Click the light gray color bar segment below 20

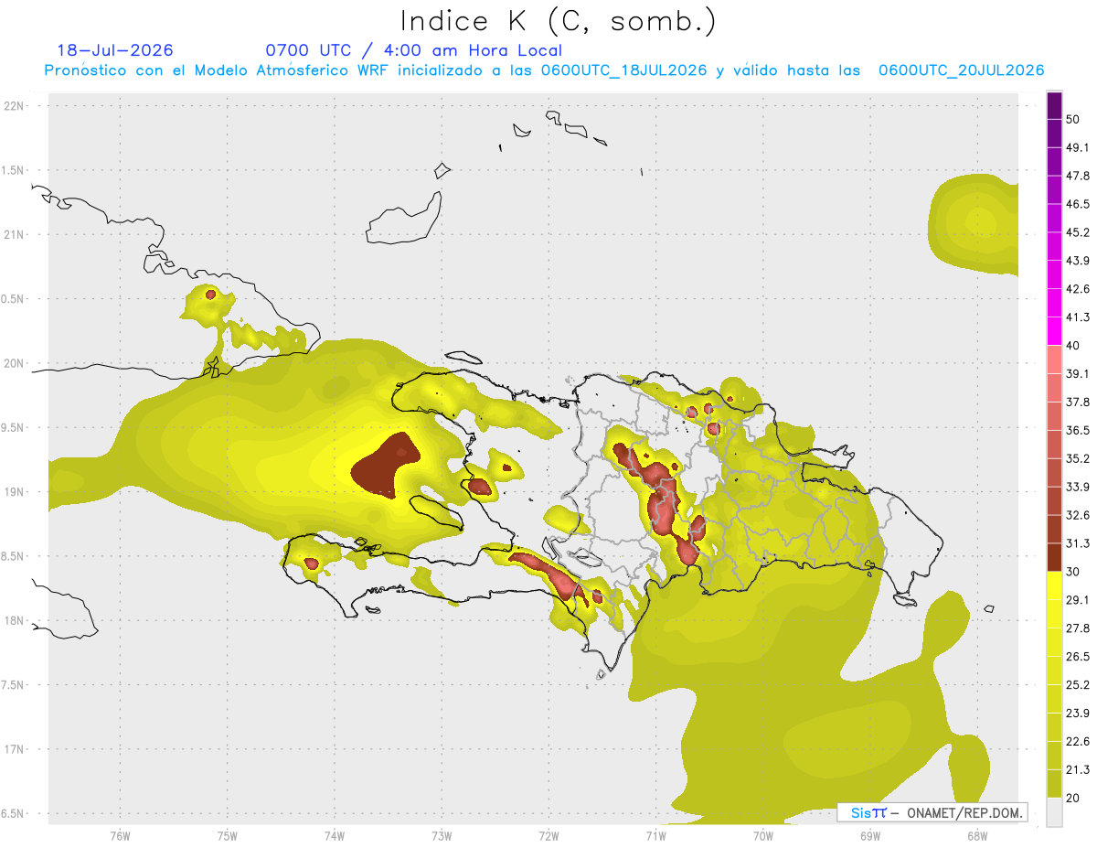tap(1055, 812)
